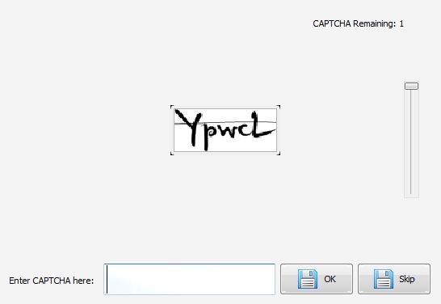Viewport: 441px width, 304px height.
Task: Click the letter Y in the CAPTCHA picture
Action: coord(189,128)
